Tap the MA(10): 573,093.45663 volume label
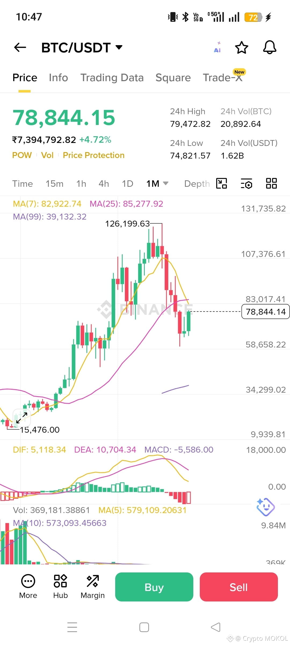The image size is (290, 645). click(60, 523)
